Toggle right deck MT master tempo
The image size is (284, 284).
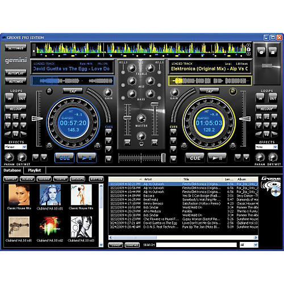pyautogui.click(x=233, y=91)
